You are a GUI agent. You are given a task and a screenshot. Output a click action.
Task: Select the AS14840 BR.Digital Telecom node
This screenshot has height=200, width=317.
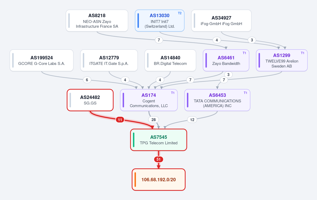(170, 60)
